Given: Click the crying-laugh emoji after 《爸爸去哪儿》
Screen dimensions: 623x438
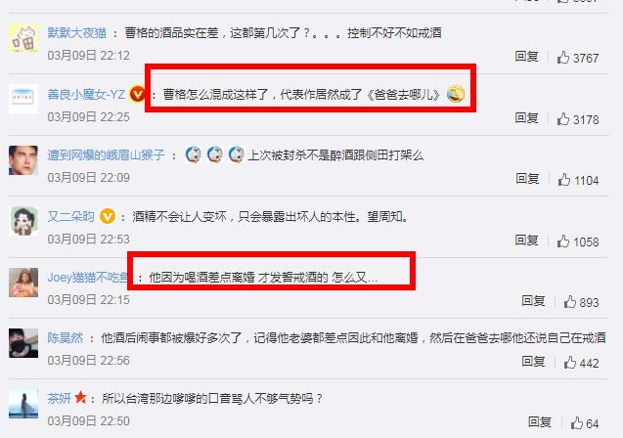Looking at the screenshot, I should coord(456,95).
